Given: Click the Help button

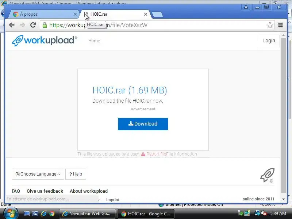Looking at the screenshot, I should (76, 174).
